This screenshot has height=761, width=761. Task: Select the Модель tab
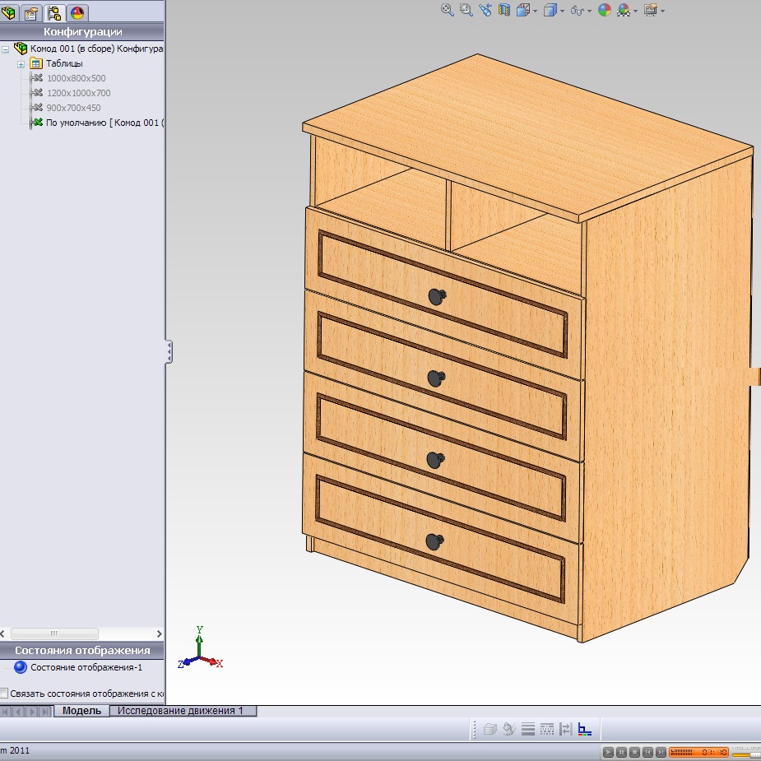(x=81, y=711)
